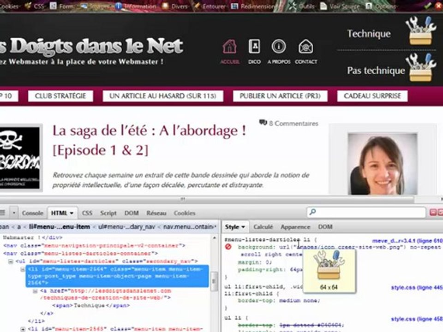Switch to the Calculé side tab
443x332 pixels.
pyautogui.click(x=263, y=227)
